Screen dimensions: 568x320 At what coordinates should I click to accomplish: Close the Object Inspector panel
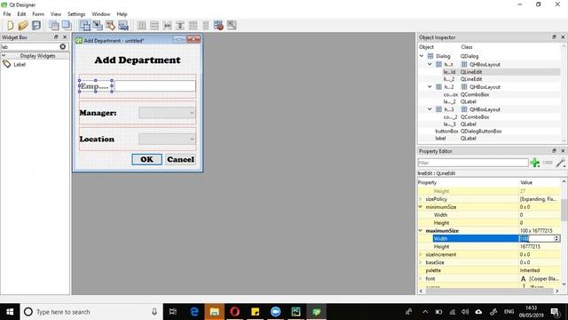click(563, 37)
